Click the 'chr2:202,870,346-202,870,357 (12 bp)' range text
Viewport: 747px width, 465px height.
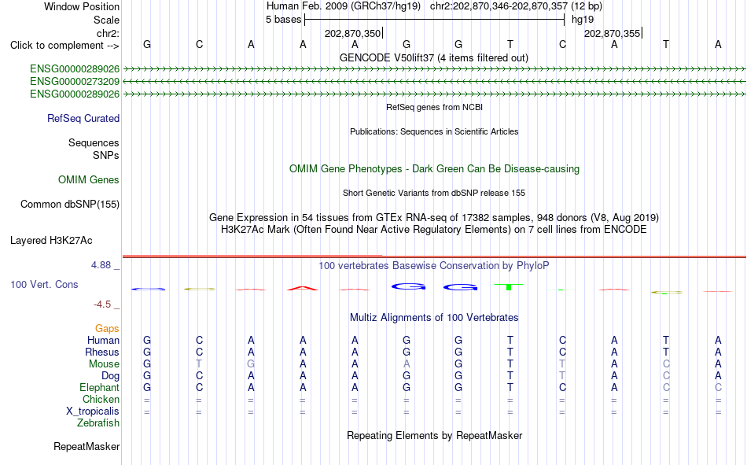tap(516, 6)
